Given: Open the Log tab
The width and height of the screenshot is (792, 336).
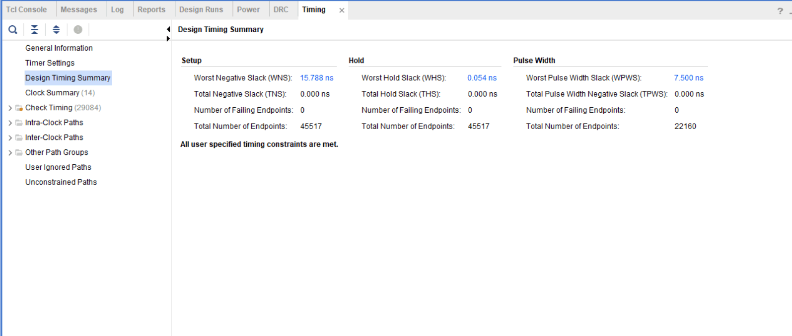Looking at the screenshot, I should (117, 9).
